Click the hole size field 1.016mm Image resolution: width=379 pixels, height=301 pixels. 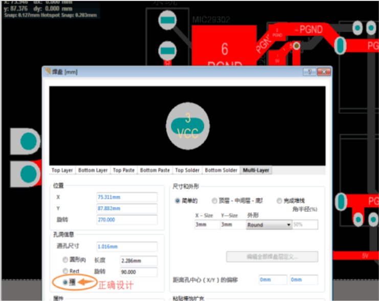(127, 246)
